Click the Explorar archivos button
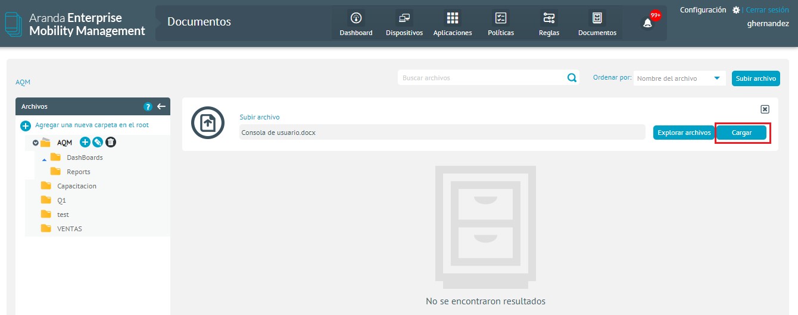The height and width of the screenshot is (315, 798). (x=684, y=133)
